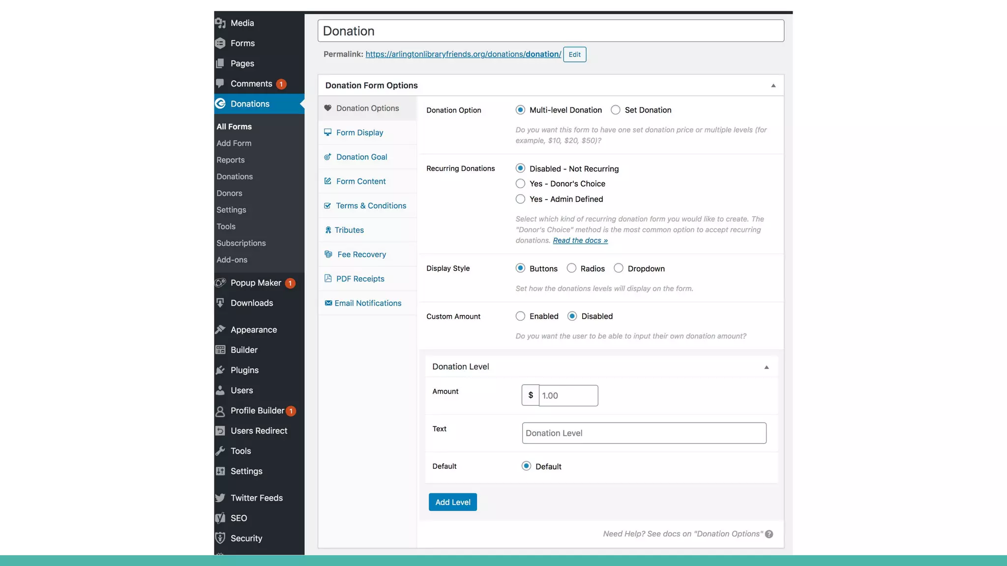This screenshot has height=566, width=1007.
Task: Select Dropdown display style
Action: coord(619,268)
